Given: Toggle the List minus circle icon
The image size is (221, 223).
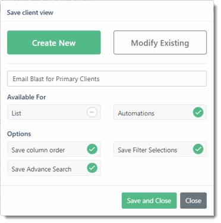Looking at the screenshot, I should (92, 112).
